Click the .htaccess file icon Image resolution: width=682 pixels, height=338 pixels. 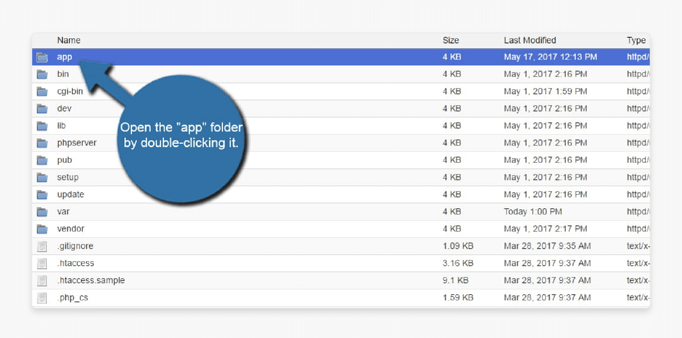click(42, 263)
